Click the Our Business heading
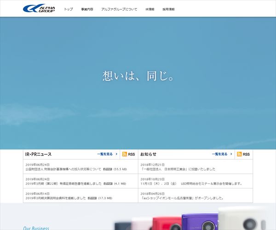 pyautogui.click(x=36, y=228)
